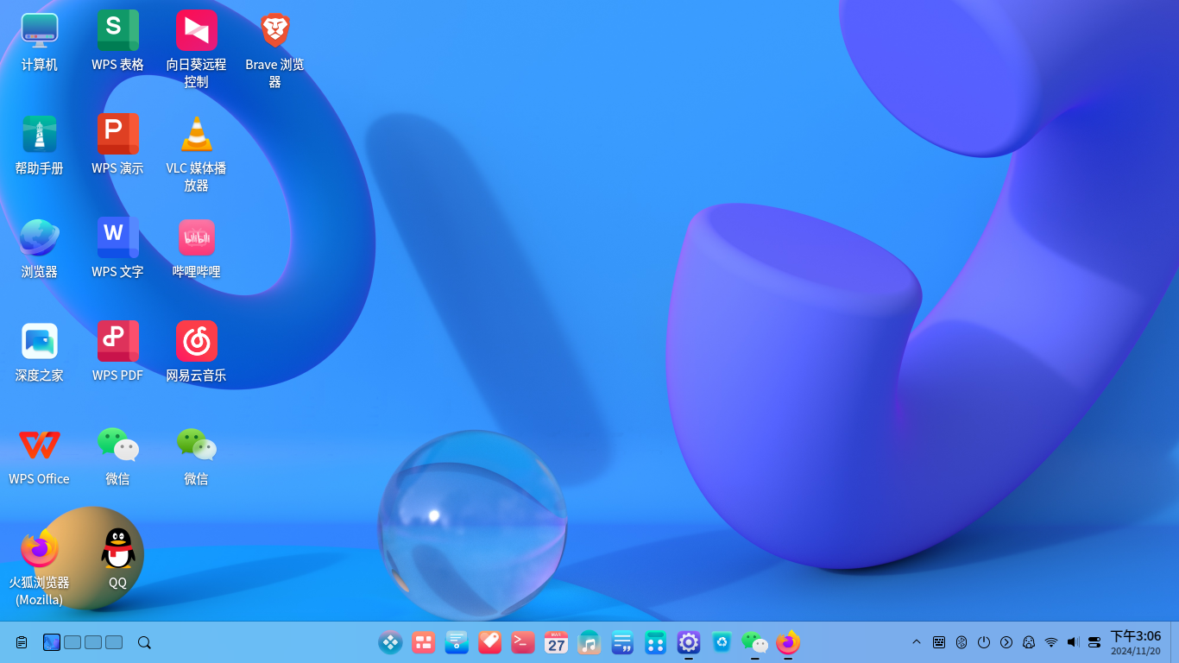This screenshot has width=1179, height=663.
Task: Open Brave 浏览器 desktop icon
Action: [x=274, y=31]
